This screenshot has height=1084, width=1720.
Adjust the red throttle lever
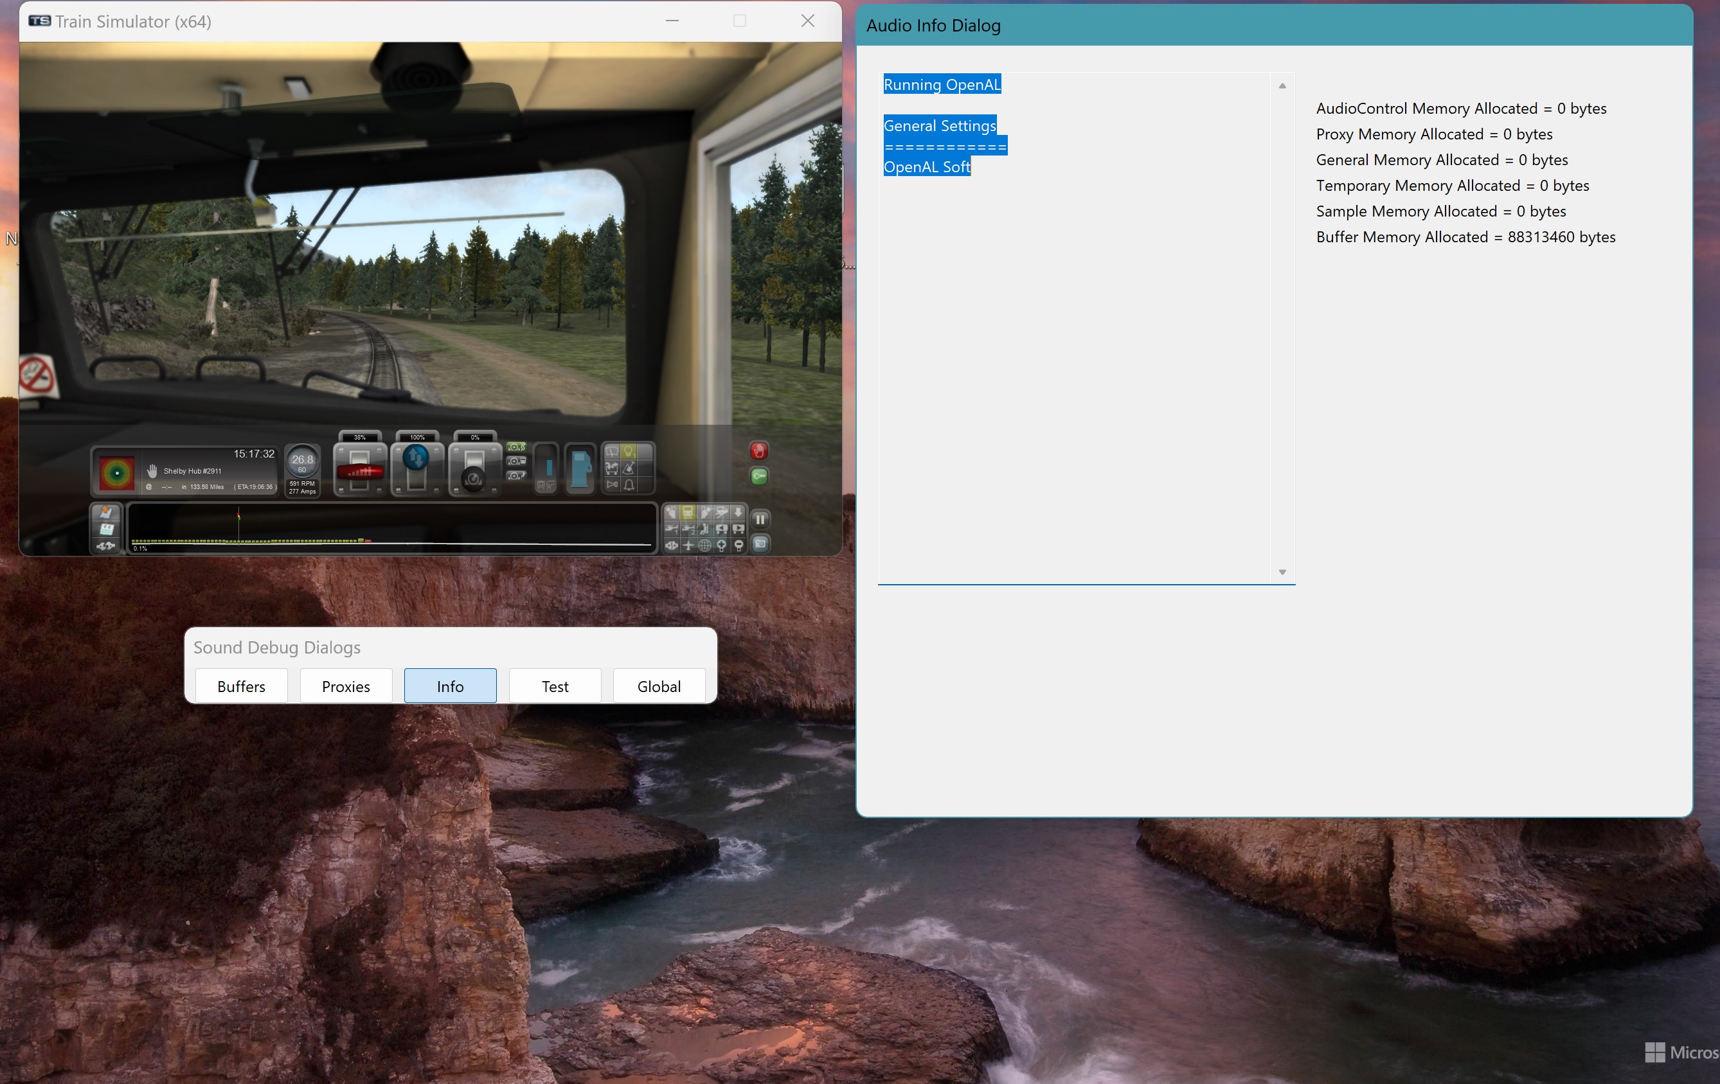coord(359,471)
